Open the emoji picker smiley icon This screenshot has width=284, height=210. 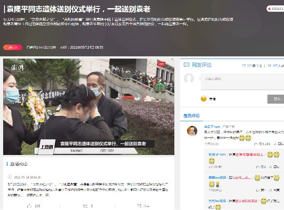pos(204,99)
